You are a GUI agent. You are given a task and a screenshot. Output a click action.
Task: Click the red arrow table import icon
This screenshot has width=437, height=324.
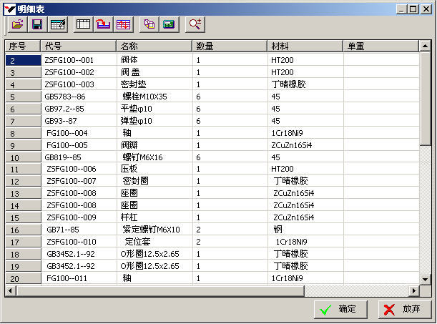click(104, 24)
